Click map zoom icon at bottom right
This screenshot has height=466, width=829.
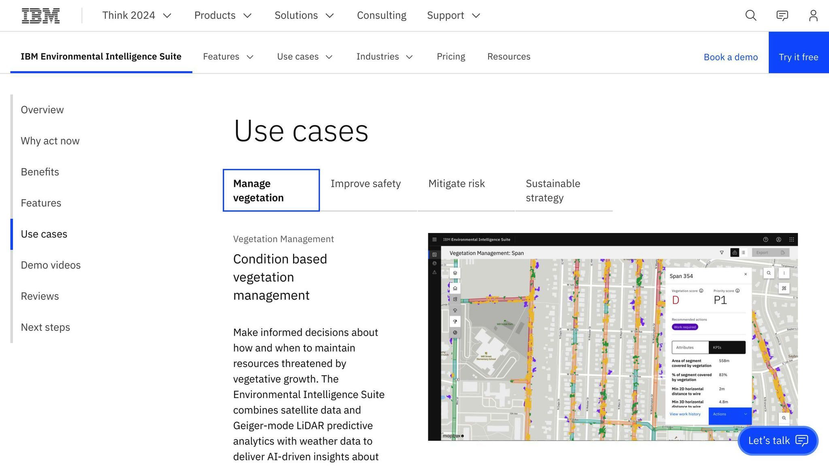784,418
